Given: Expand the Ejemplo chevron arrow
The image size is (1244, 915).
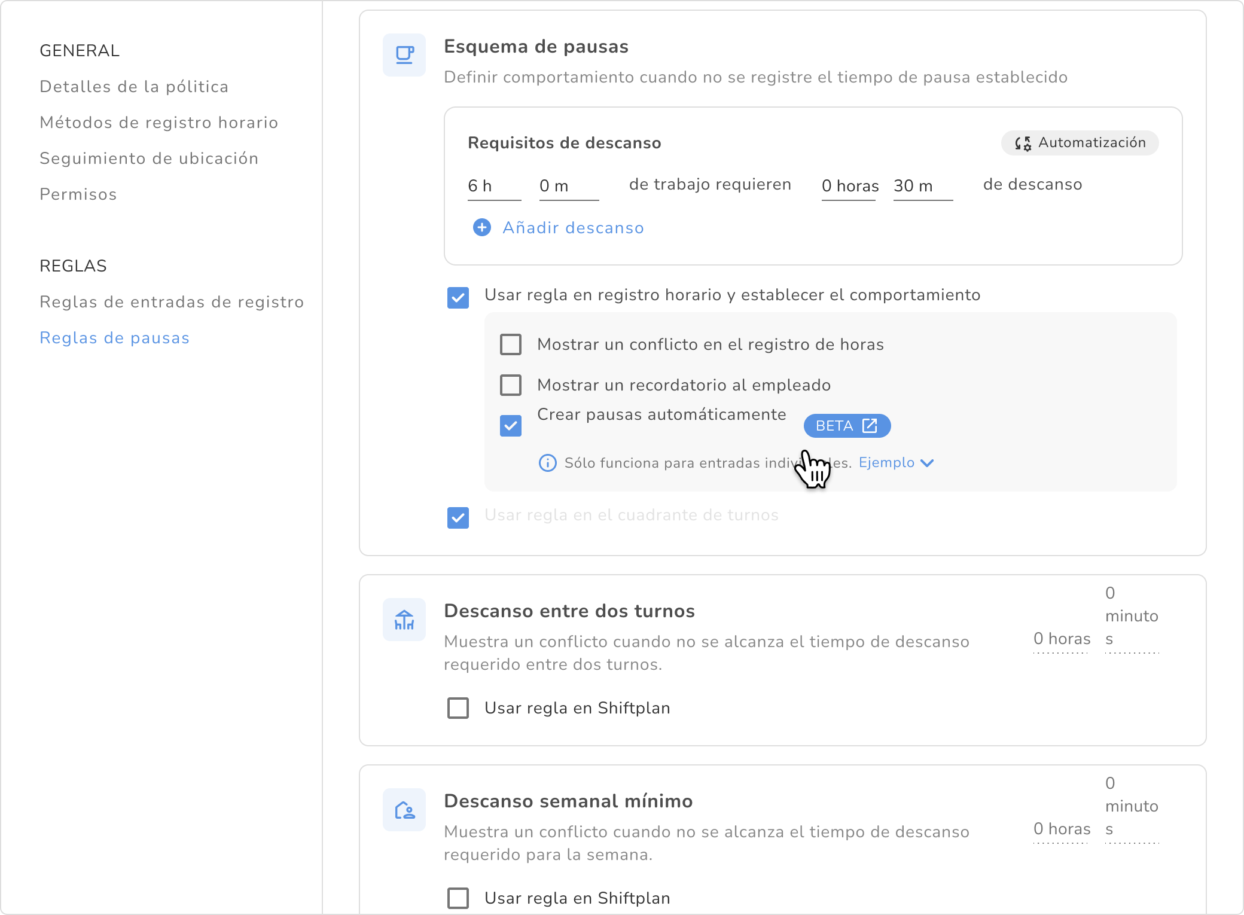Looking at the screenshot, I should (x=927, y=463).
